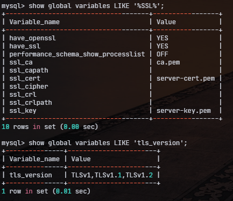Click the ca.pem value

click(x=168, y=62)
